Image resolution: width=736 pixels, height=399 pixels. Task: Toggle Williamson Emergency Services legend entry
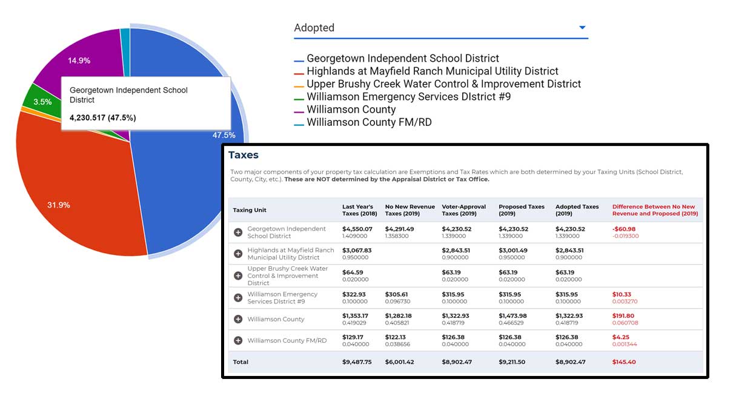tap(408, 97)
